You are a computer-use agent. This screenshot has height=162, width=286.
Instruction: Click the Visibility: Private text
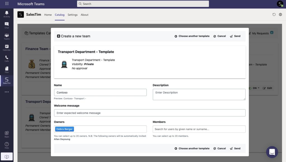pos(83,64)
